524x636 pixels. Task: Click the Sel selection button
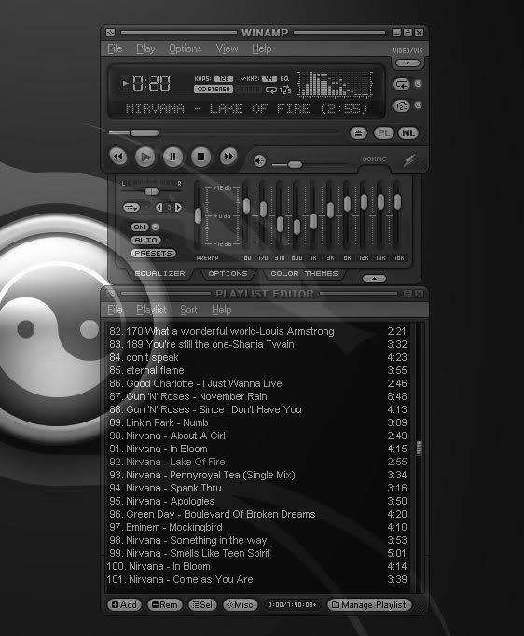click(202, 605)
